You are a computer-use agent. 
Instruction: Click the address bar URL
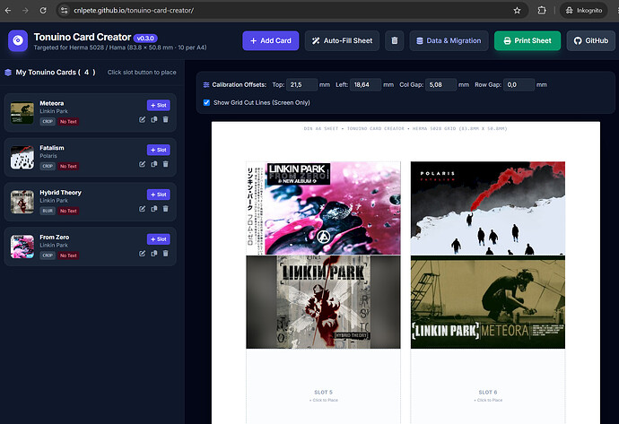(x=134, y=11)
